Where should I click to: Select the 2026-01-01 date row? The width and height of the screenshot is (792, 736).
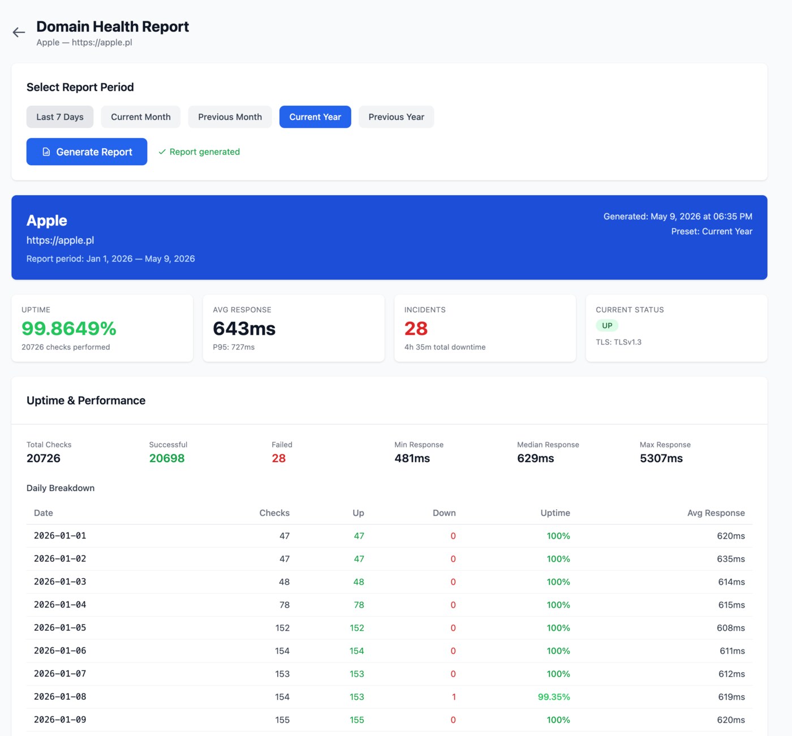click(389, 536)
